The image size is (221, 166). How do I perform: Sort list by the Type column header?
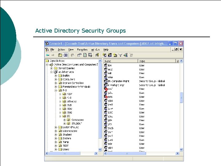click(x=157, y=61)
